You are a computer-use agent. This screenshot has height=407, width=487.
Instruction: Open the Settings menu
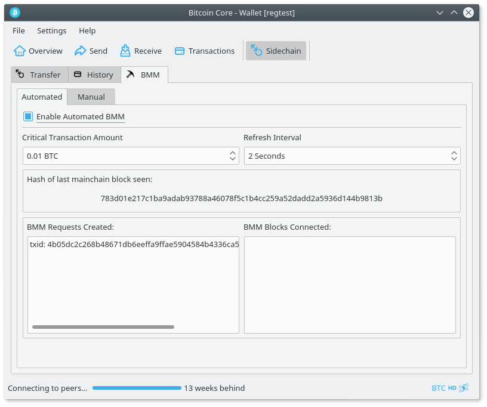click(x=51, y=31)
